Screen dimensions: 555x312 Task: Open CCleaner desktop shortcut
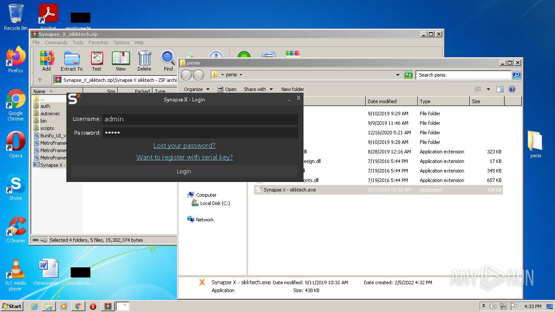coord(16,230)
